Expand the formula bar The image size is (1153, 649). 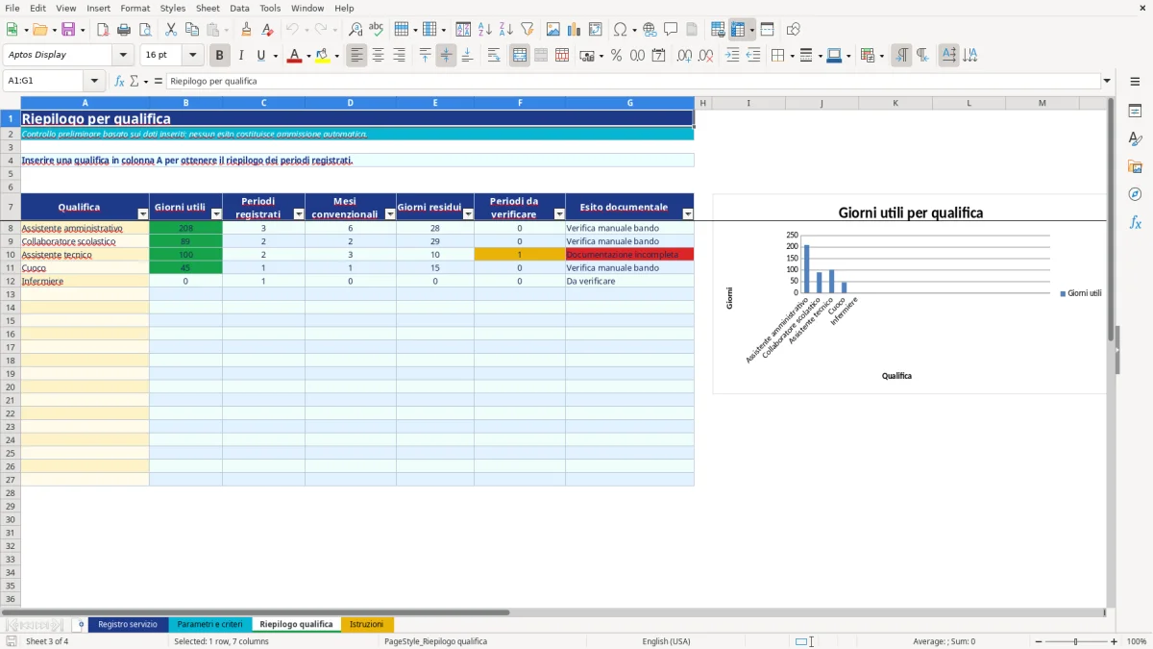coord(1107,81)
